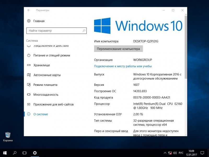
Task: Click OS build value 14393.693
Action: (140, 91)
